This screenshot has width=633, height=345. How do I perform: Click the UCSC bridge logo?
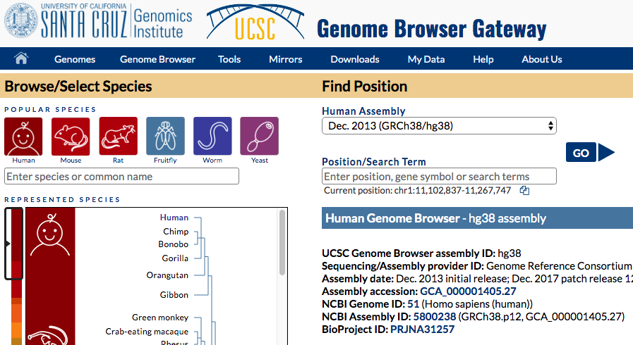coord(255,23)
